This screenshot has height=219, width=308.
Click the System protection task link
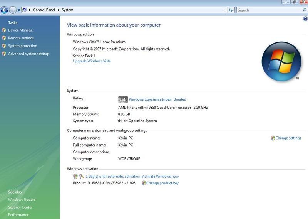pos(22,46)
